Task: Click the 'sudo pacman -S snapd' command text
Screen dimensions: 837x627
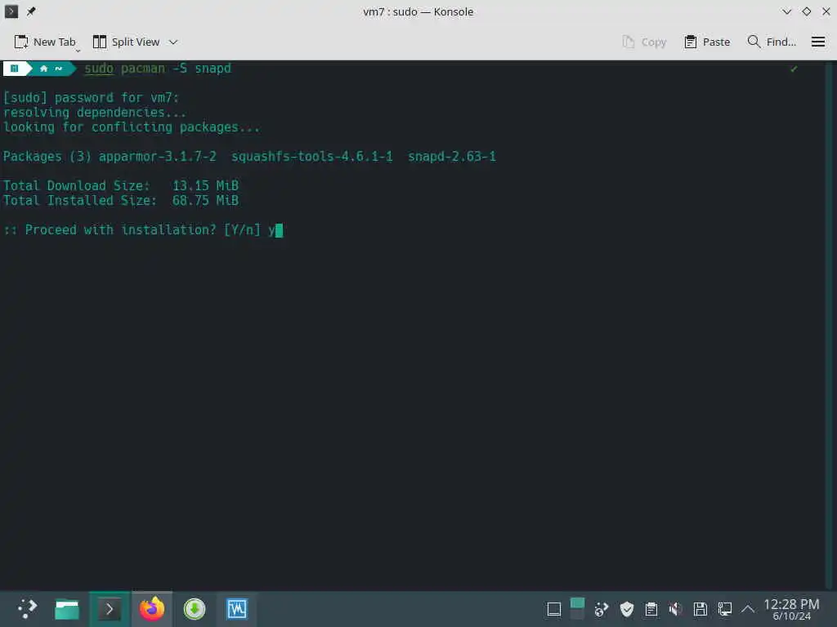Action: pyautogui.click(x=158, y=69)
